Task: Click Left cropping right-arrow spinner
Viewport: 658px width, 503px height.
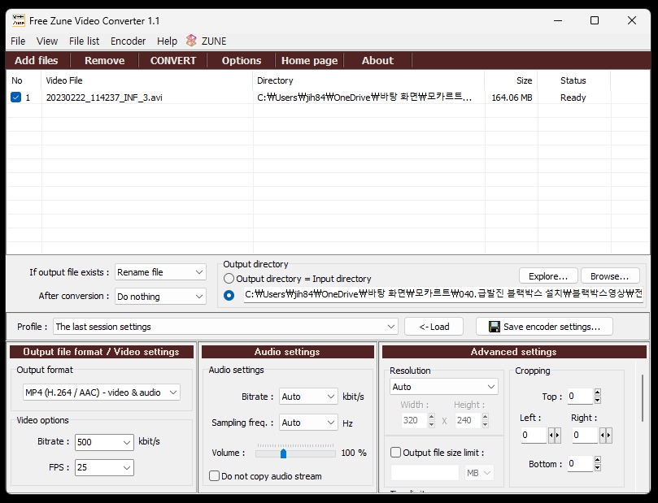Action: pyautogui.click(x=557, y=435)
